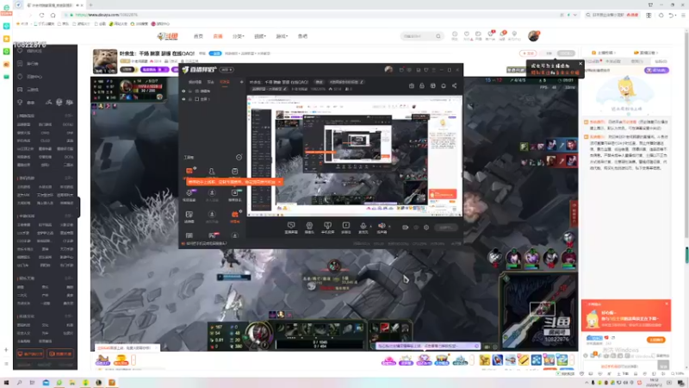Expand the 游戏 nav dropdown
Image resolution: width=689 pixels, height=388 pixels.
tap(282, 36)
